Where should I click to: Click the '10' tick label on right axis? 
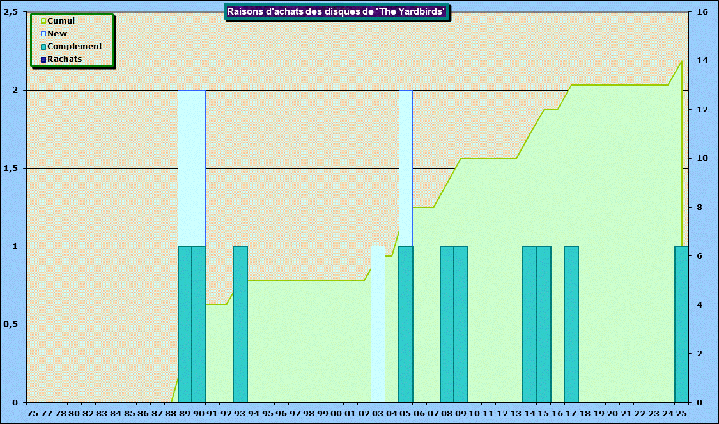pos(702,158)
